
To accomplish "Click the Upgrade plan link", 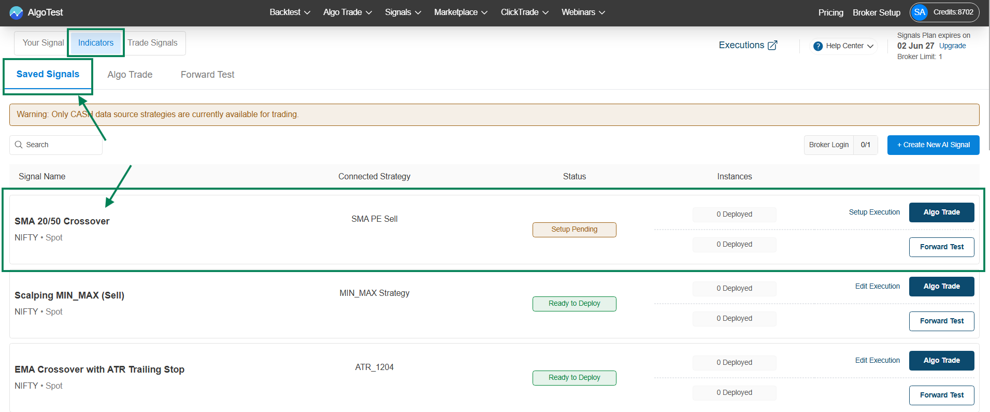I will click(x=952, y=46).
